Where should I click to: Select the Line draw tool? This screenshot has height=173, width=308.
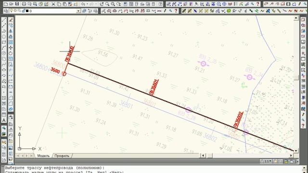coord(4,20)
